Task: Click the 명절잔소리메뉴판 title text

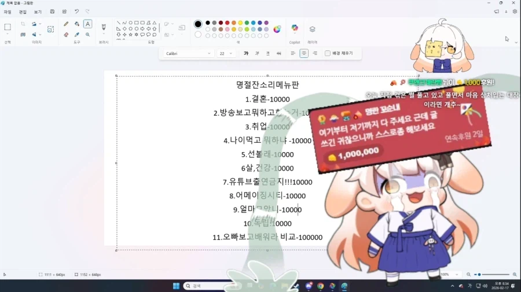Action: pos(267,85)
